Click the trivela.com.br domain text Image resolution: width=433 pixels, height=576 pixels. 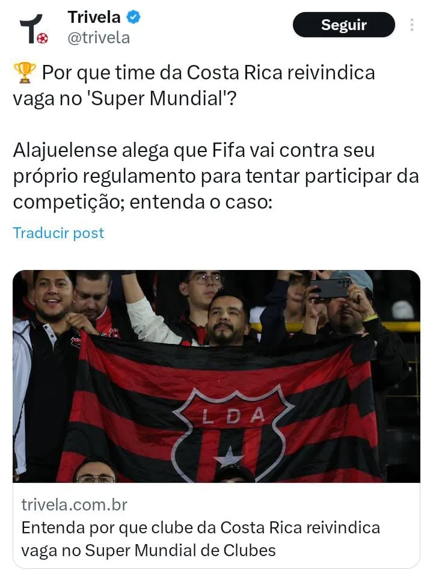coord(74,504)
